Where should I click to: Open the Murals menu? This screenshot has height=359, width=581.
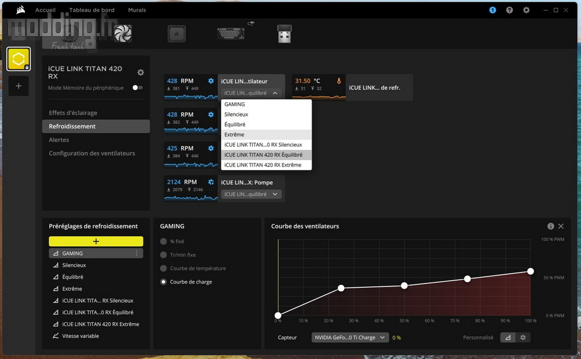coord(137,10)
